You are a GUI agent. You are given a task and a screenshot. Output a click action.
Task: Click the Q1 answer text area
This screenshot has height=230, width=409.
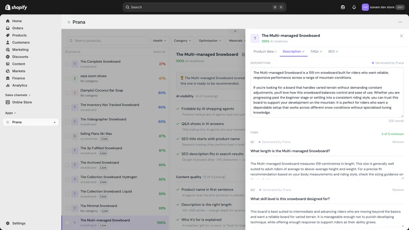pyautogui.click(x=327, y=169)
